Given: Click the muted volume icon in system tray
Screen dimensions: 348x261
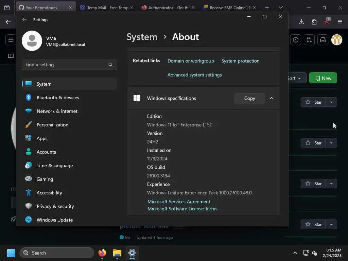Looking at the screenshot, I should (315, 253).
